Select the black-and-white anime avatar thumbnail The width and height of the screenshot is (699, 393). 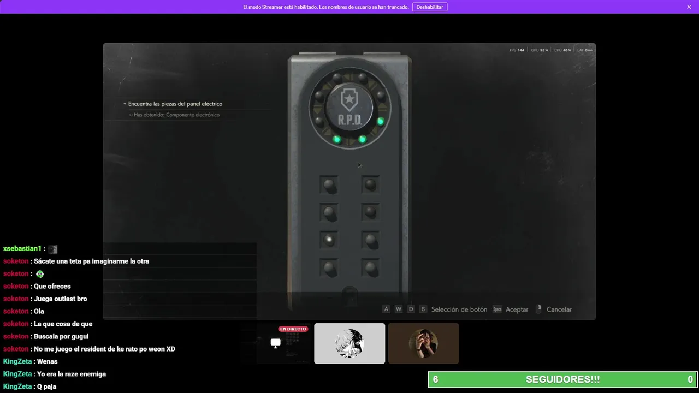click(349, 343)
